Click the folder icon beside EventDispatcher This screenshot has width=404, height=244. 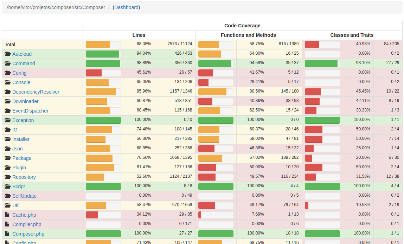point(8,111)
